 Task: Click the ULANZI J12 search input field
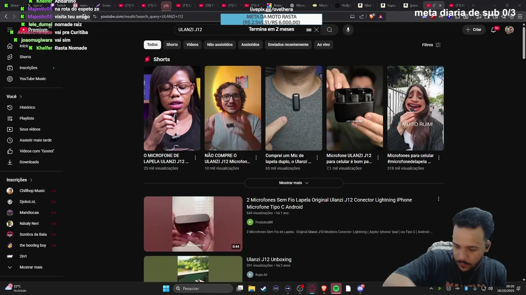(x=242, y=29)
